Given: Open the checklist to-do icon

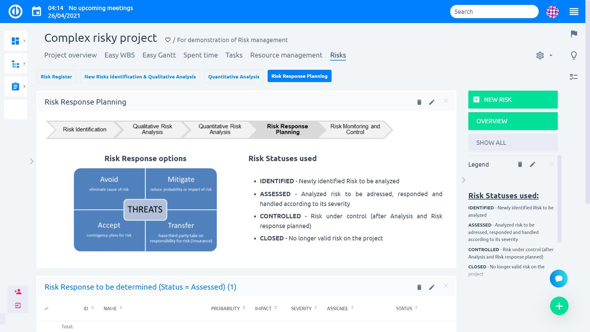Looking at the screenshot, I should (574, 77).
